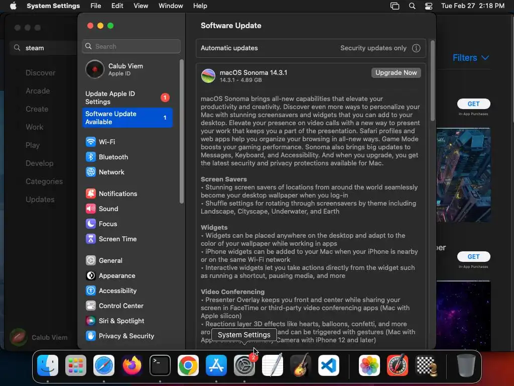Open App Store from the Dock
This screenshot has height=386, width=514.
[216, 365]
